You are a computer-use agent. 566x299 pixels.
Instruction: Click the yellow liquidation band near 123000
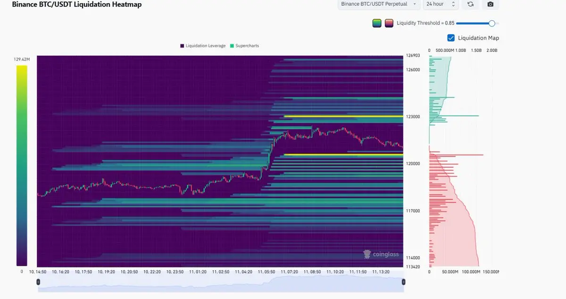pyautogui.click(x=343, y=116)
